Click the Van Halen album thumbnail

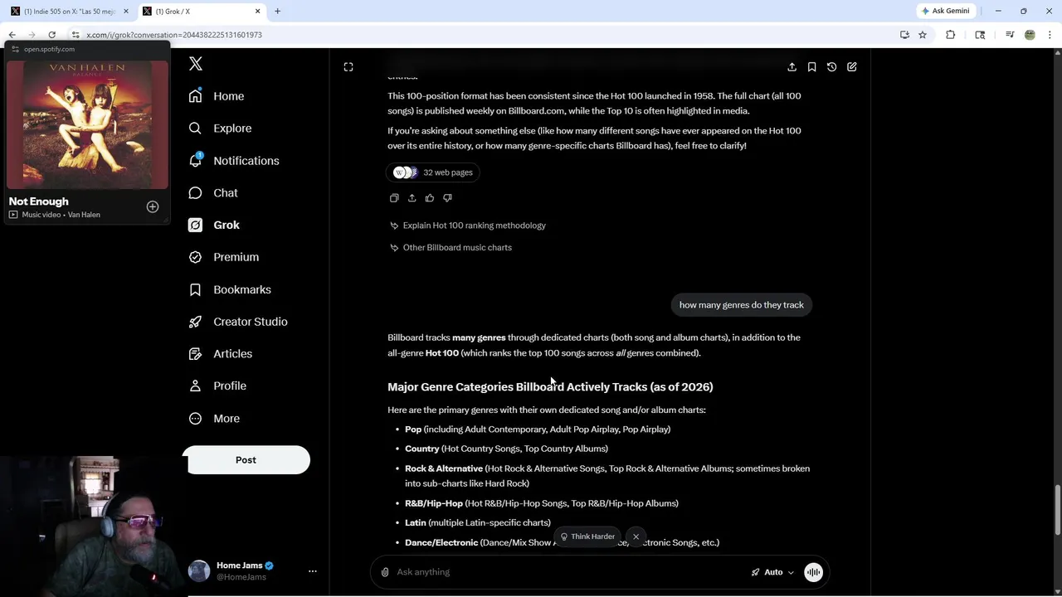pyautogui.click(x=87, y=124)
